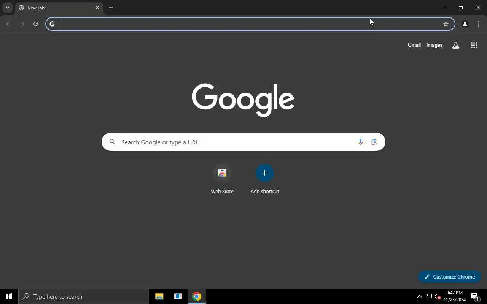Click the Add shortcut label text
The width and height of the screenshot is (487, 304).
coord(265,191)
